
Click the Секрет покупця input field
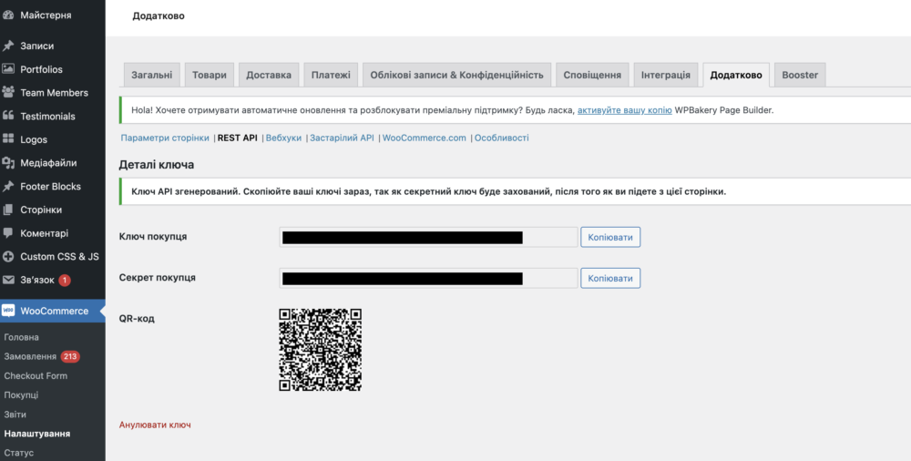point(429,278)
